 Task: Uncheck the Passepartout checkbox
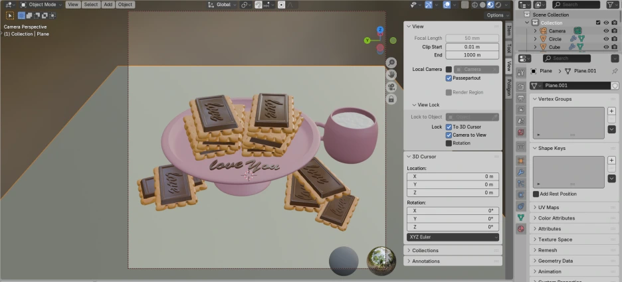click(x=449, y=78)
